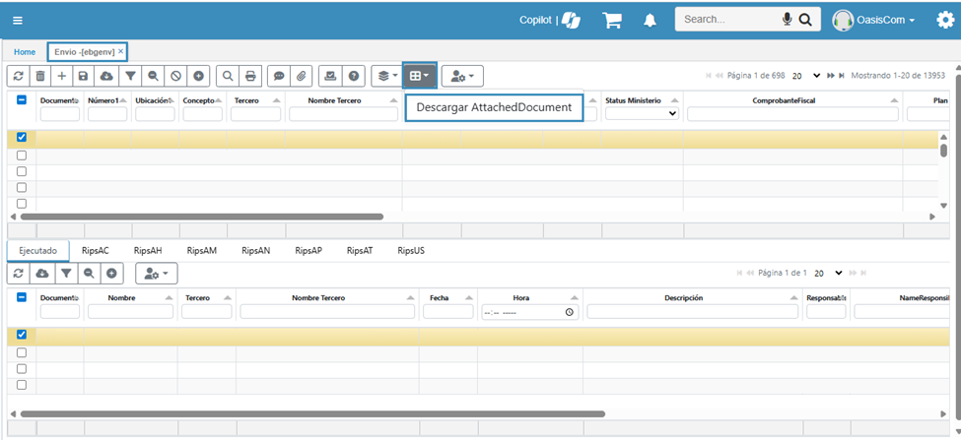Viewport: 961px width, 440px height.
Task: Click the delete (trash) icon in main toolbar
Action: [39, 76]
